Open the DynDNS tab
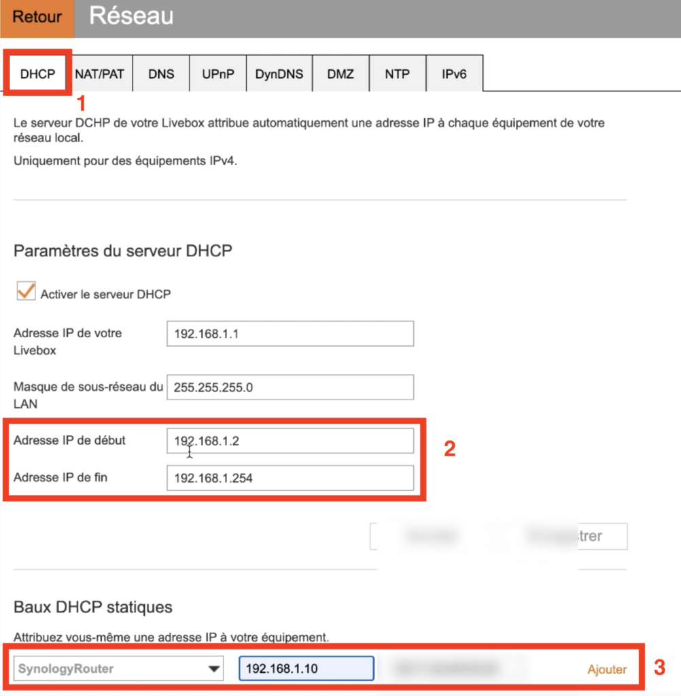The image size is (681, 696). (279, 73)
